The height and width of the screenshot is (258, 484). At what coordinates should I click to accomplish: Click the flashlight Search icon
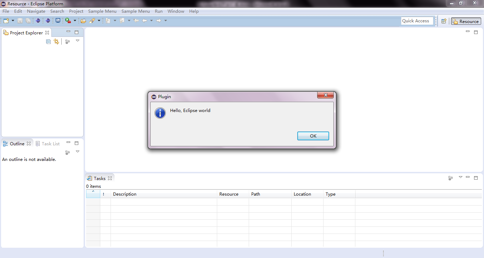(92, 21)
